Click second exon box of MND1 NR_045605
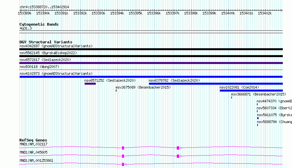The height and width of the screenshot is (168, 292). pos(178,156)
